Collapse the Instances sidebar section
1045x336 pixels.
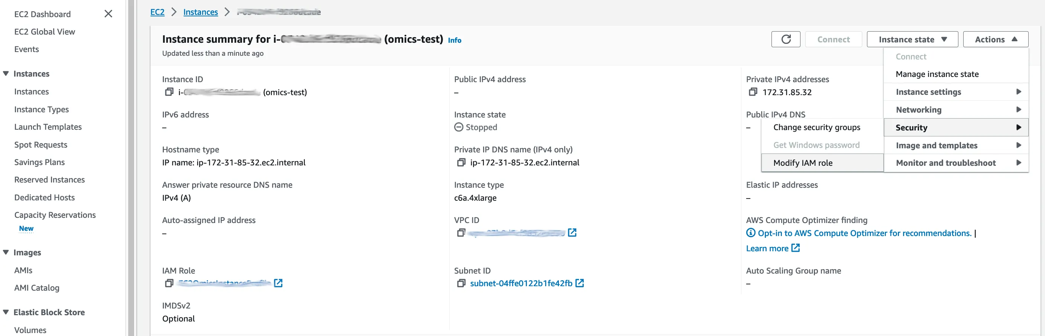click(x=6, y=74)
